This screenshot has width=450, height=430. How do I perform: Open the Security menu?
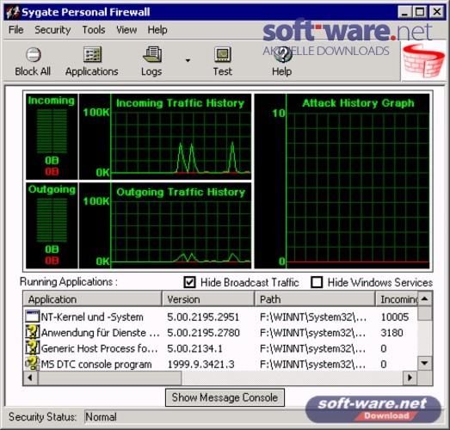pos(52,30)
